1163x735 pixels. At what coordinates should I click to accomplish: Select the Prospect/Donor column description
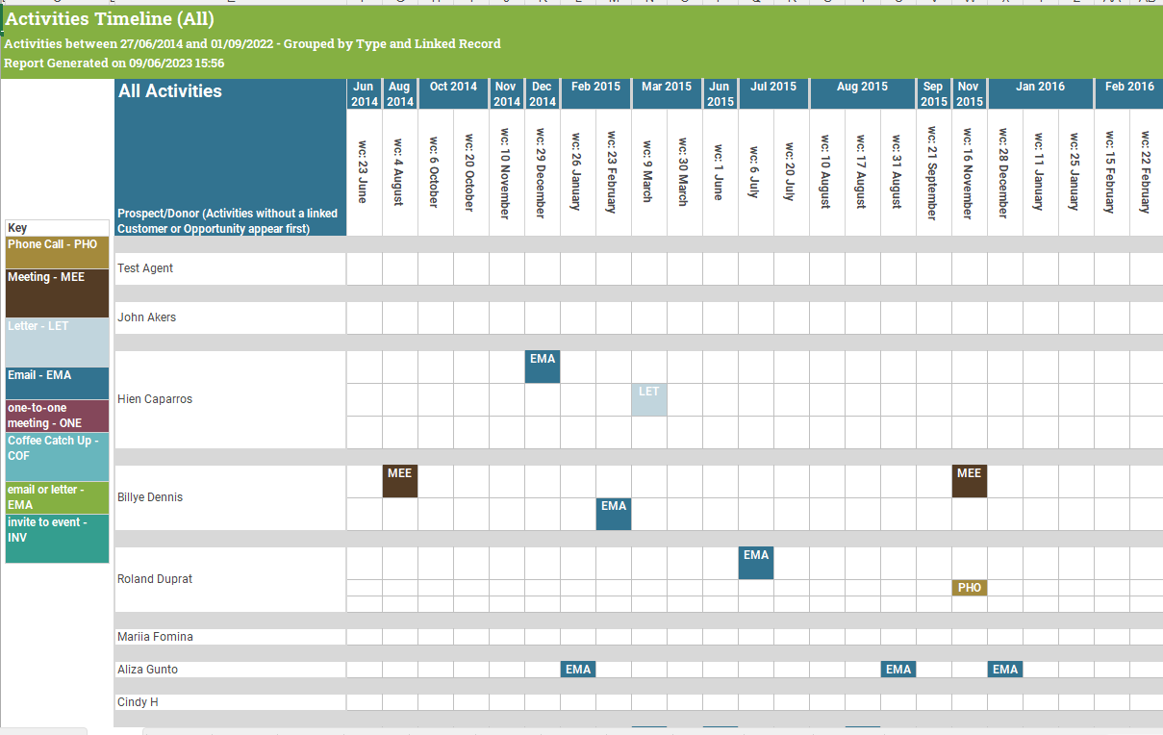pos(228,221)
